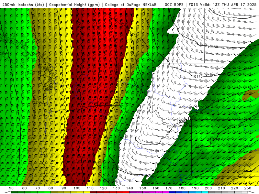Click the 160 value on the color scale
The width and height of the screenshot is (259, 194).
point(156,188)
